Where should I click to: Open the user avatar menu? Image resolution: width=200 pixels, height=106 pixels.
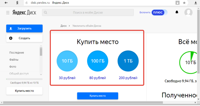point(188,12)
